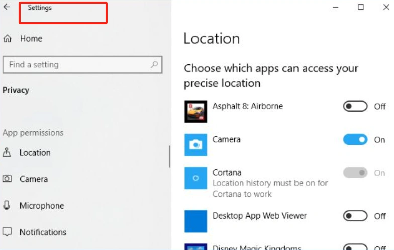394x250 pixels.
Task: Click the Camera app blue icon
Action: coord(195,145)
